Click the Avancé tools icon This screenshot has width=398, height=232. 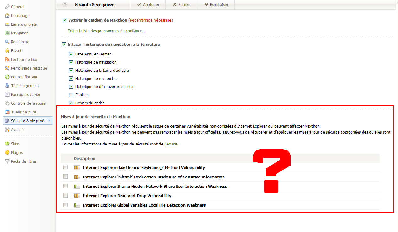7,130
